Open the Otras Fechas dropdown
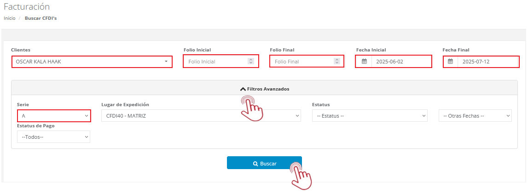Viewport: 528px width, 193px height. 475,116
